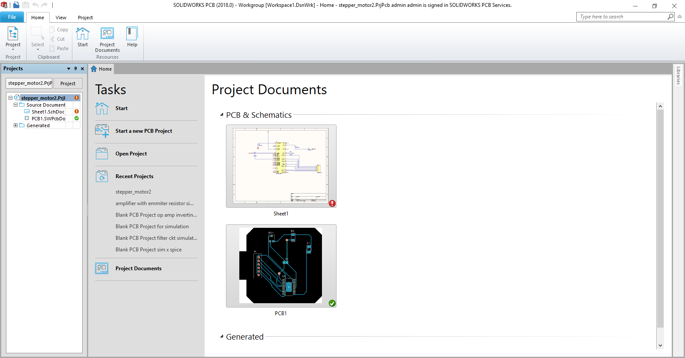
Task: Select the Generated folder tree item
Action: [x=38, y=125]
